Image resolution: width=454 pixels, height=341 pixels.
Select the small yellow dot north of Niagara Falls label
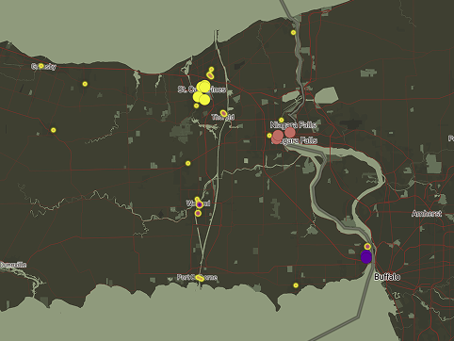coord(282,120)
